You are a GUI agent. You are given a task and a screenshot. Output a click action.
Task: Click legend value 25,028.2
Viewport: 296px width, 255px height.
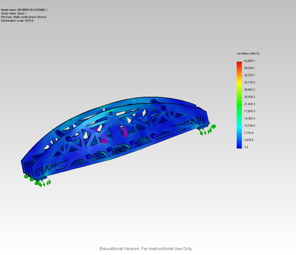pos(249,97)
